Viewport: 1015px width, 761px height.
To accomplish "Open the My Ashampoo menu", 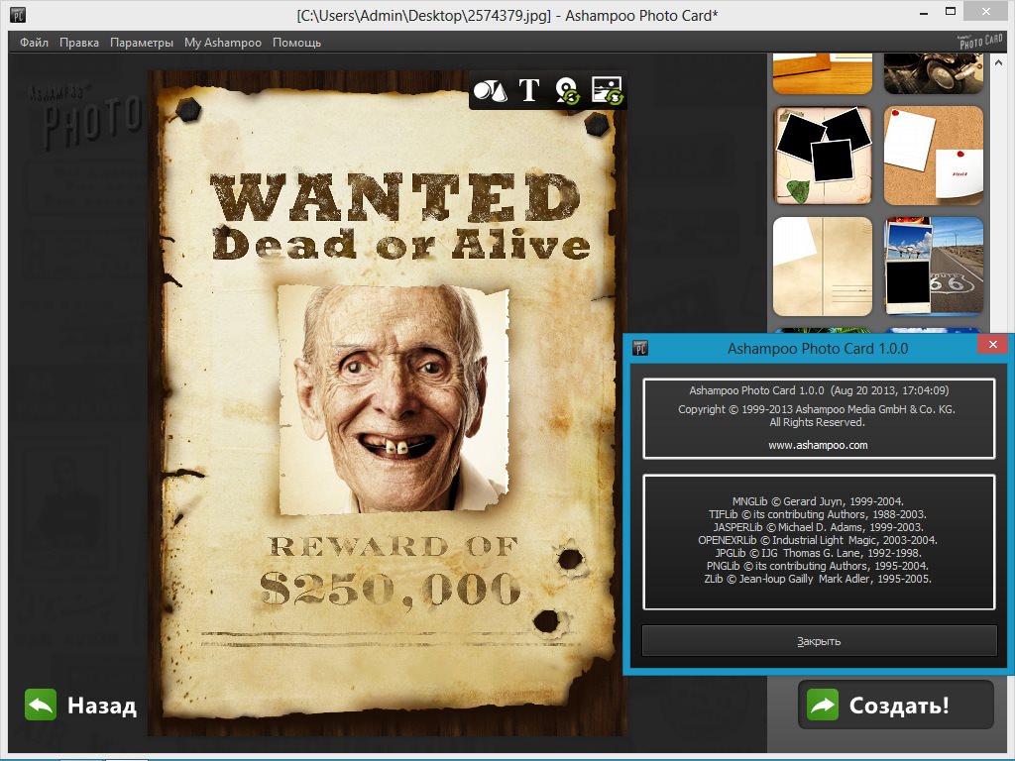I will pos(223,43).
